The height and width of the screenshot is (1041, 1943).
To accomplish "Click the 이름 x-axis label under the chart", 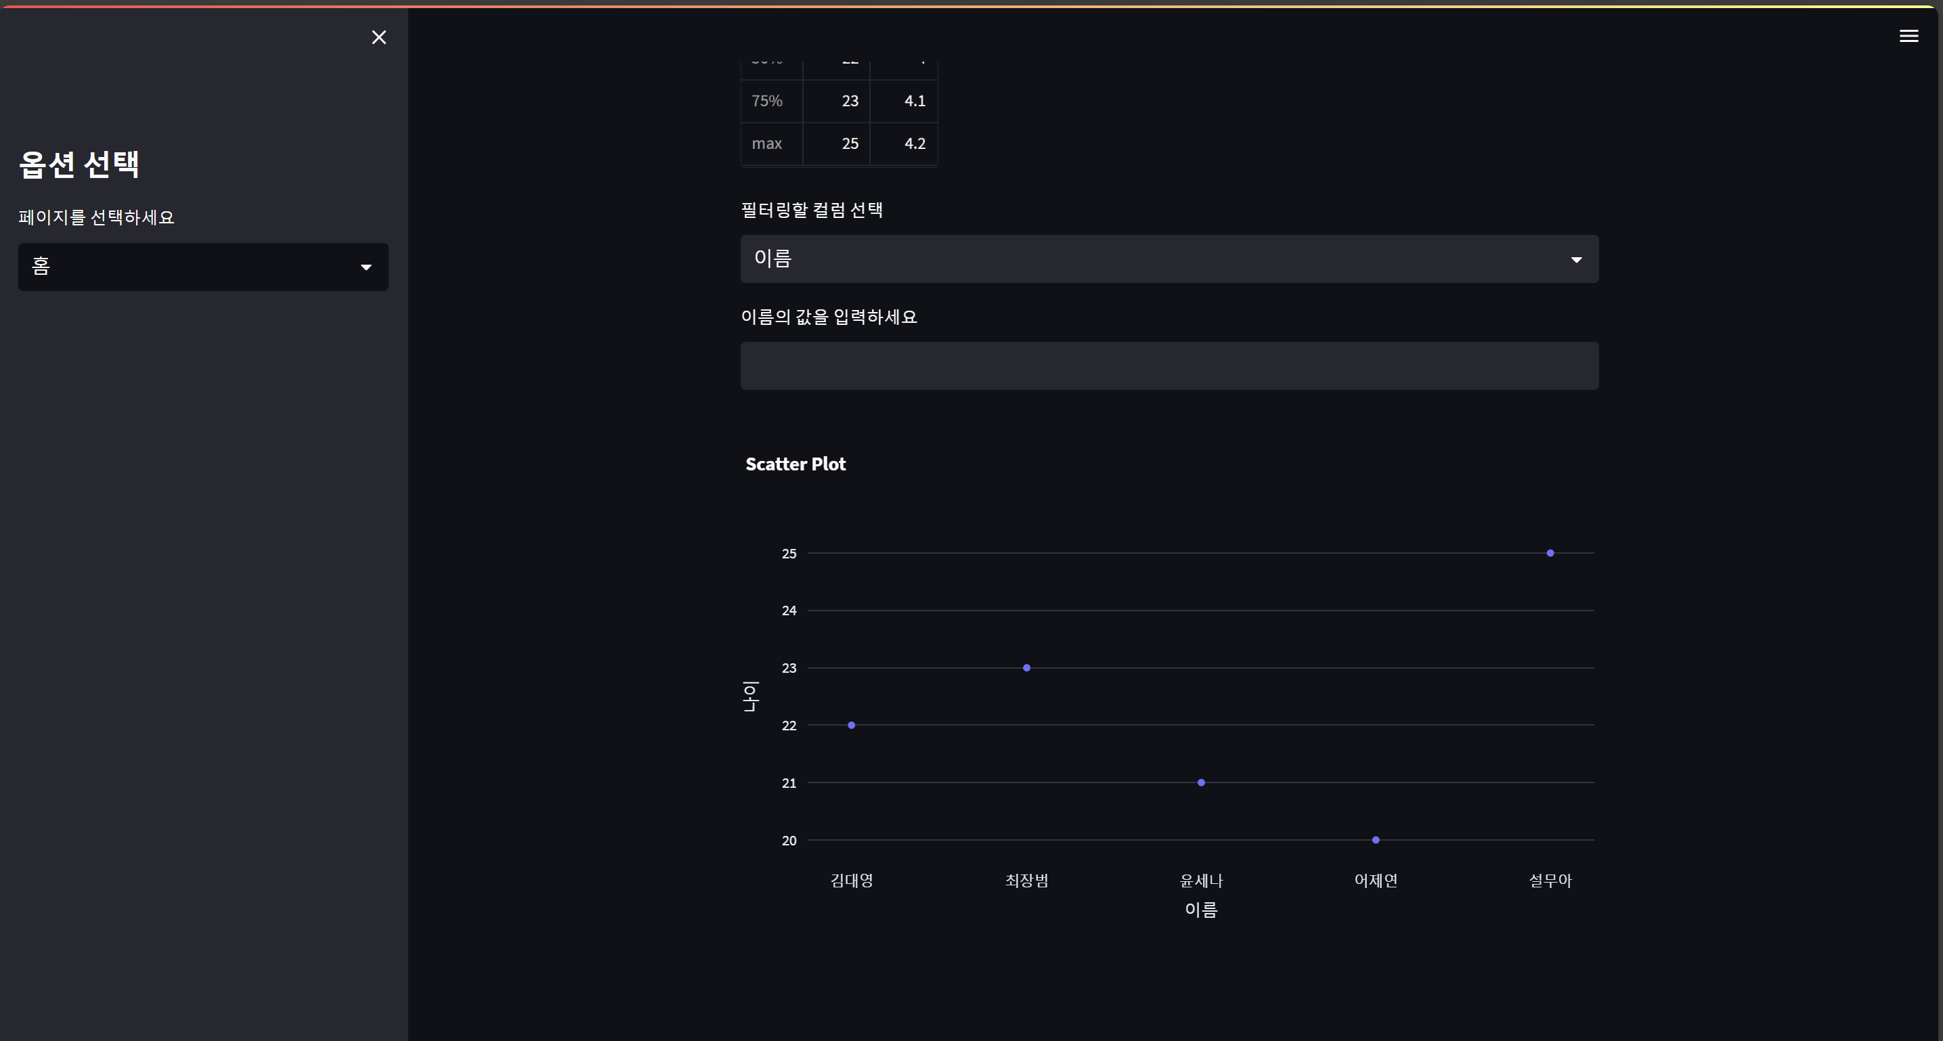I will [x=1201, y=910].
